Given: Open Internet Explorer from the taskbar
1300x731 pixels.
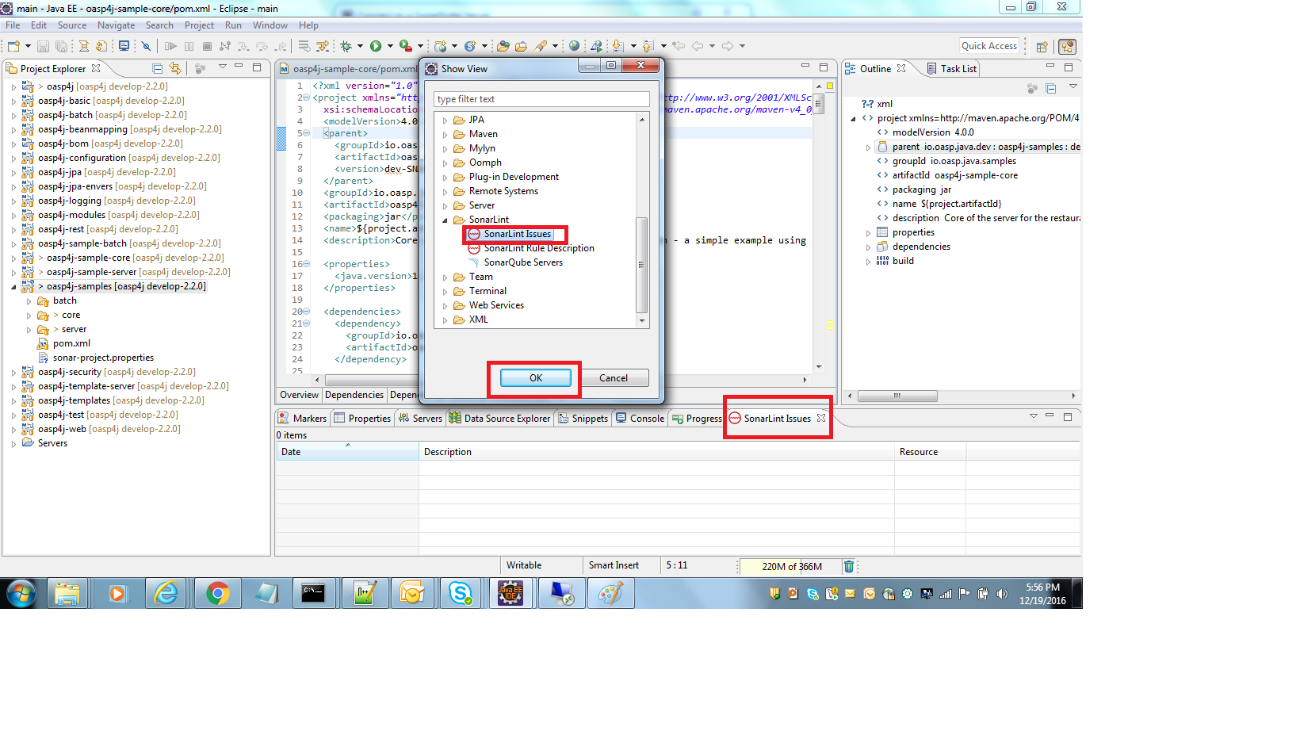Looking at the screenshot, I should (x=166, y=593).
